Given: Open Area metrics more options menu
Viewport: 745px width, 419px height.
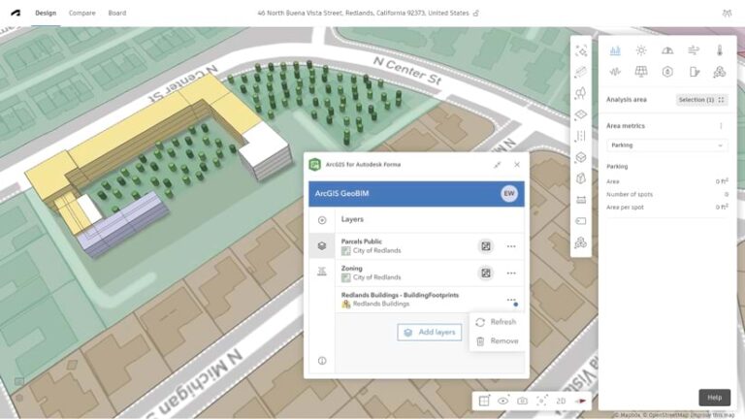Looking at the screenshot, I should pyautogui.click(x=722, y=126).
